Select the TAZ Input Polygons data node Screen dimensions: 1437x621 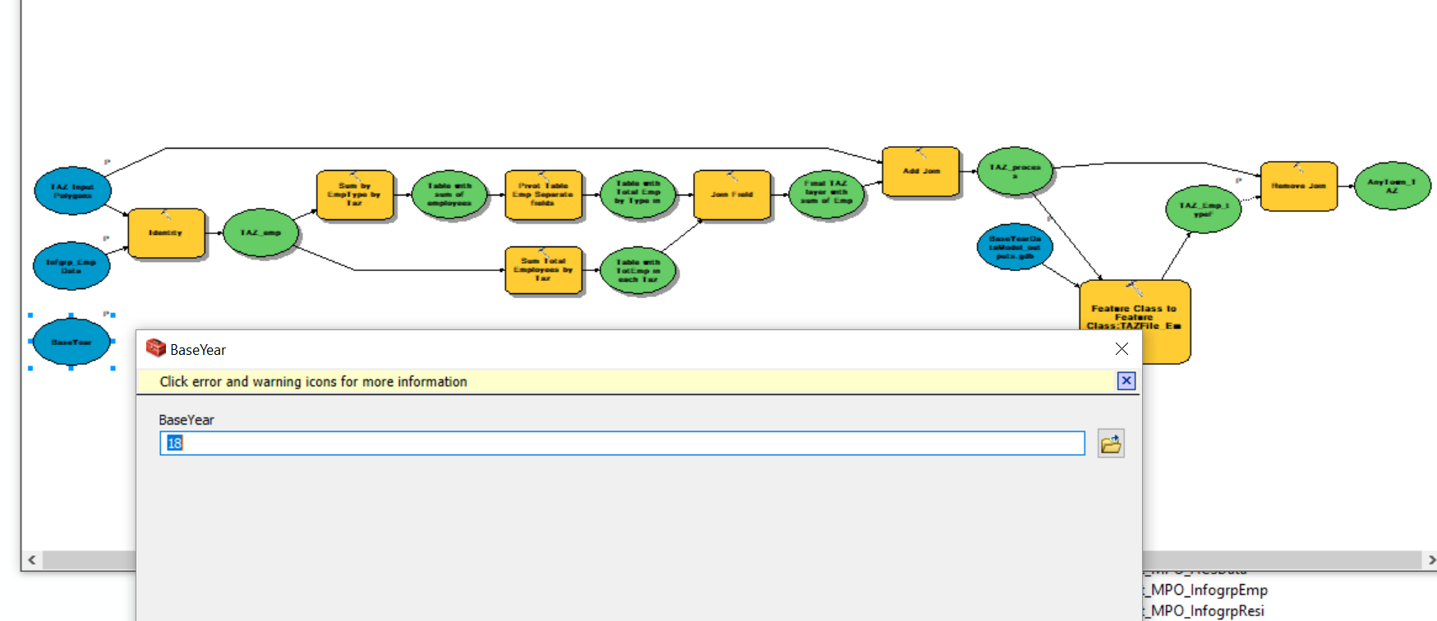72,191
